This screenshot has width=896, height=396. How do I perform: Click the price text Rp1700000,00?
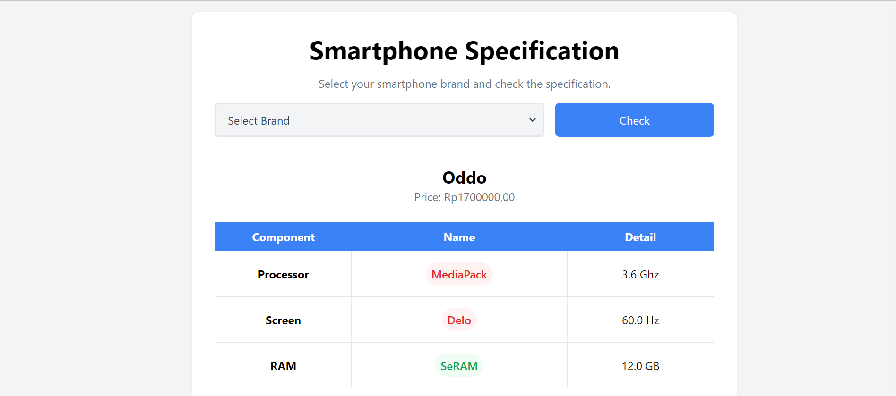click(x=479, y=197)
